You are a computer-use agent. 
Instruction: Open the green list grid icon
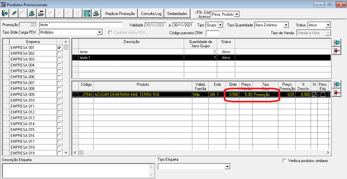click(87, 13)
